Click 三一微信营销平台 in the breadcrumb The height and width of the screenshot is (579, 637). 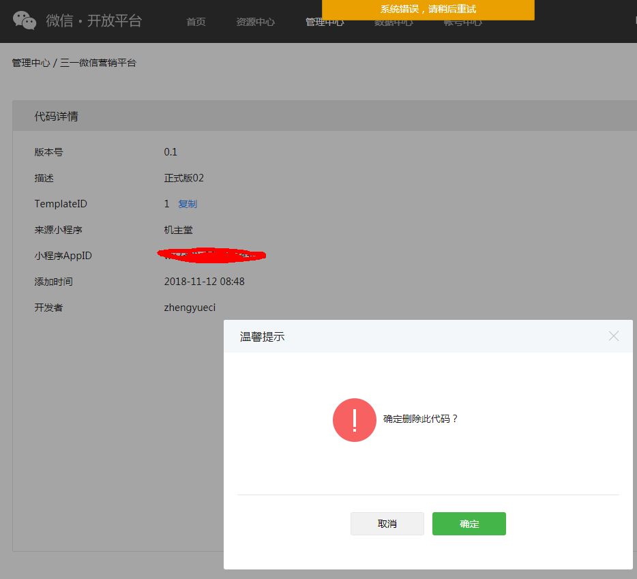(98, 63)
